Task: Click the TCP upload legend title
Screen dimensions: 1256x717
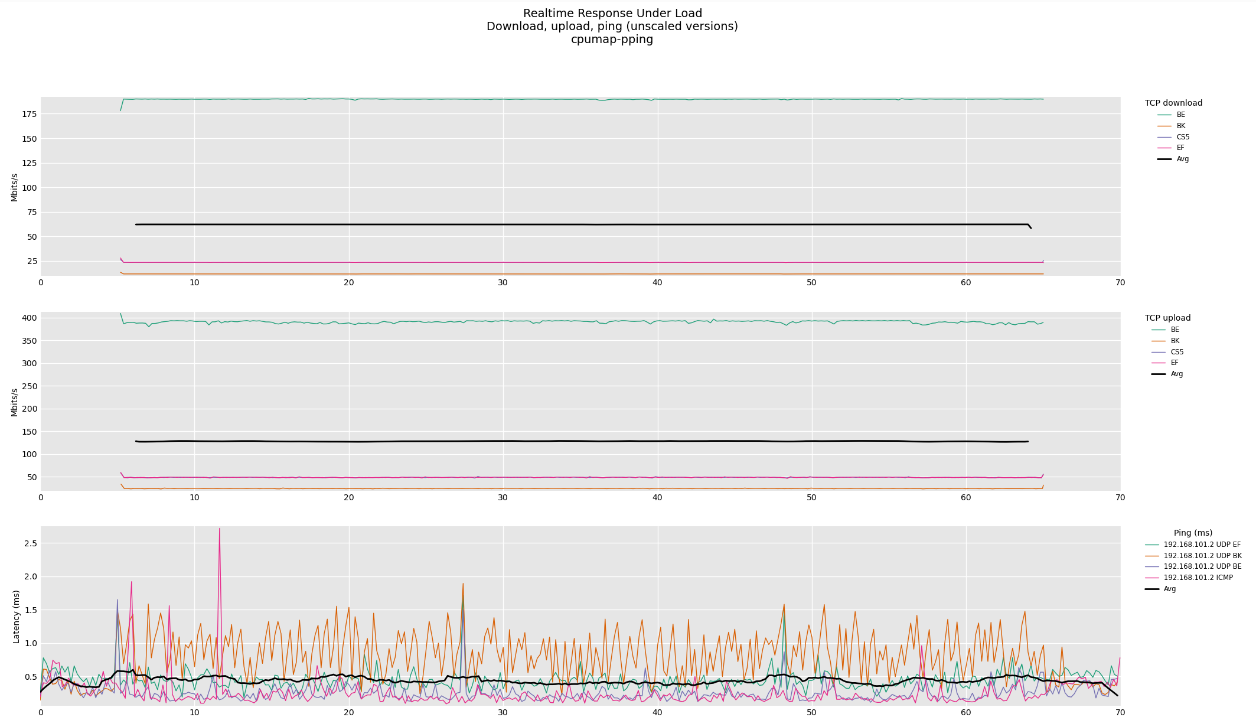Action: coord(1167,318)
